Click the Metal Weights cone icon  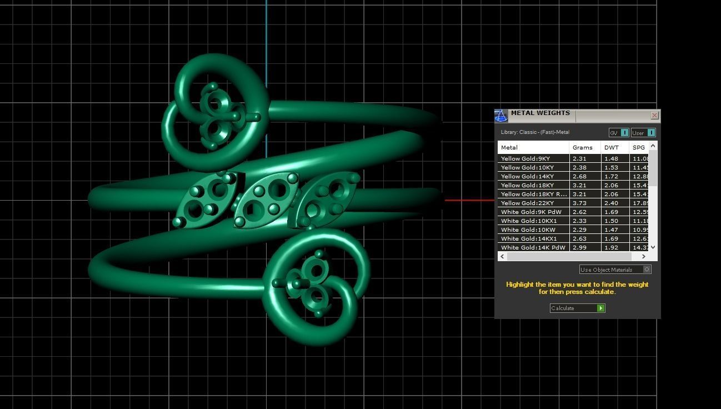tap(501, 116)
